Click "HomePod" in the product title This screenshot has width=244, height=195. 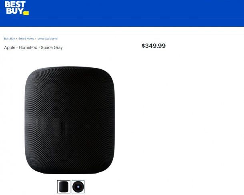(x=28, y=47)
